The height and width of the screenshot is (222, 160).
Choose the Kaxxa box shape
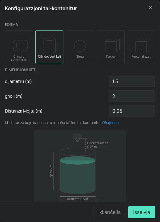pos(110,47)
